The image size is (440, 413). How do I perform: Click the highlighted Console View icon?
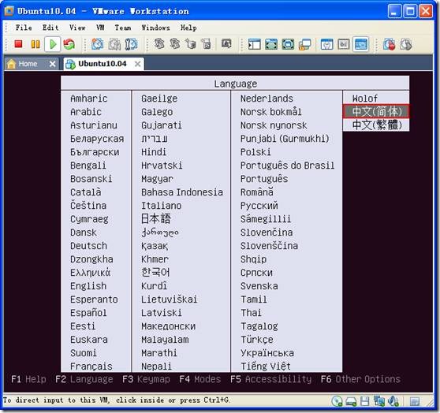360,44
